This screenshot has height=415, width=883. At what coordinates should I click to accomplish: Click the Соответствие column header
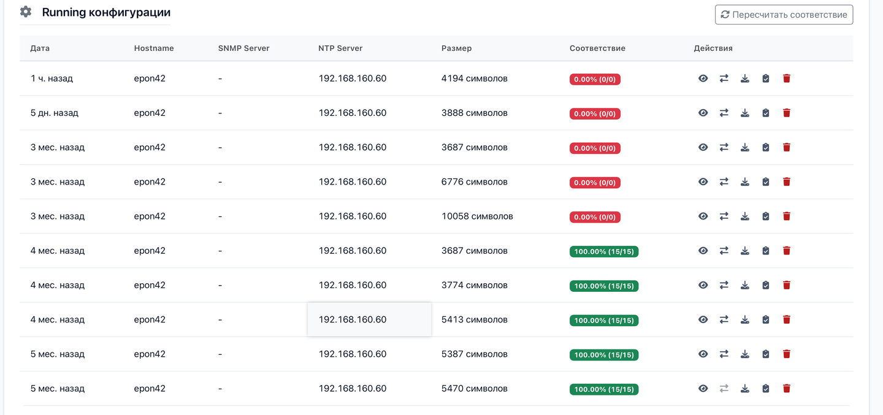pos(597,48)
